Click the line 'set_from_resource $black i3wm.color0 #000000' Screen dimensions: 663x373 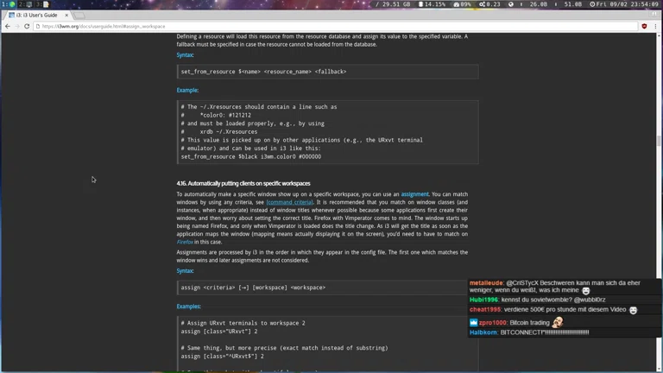pyautogui.click(x=251, y=156)
